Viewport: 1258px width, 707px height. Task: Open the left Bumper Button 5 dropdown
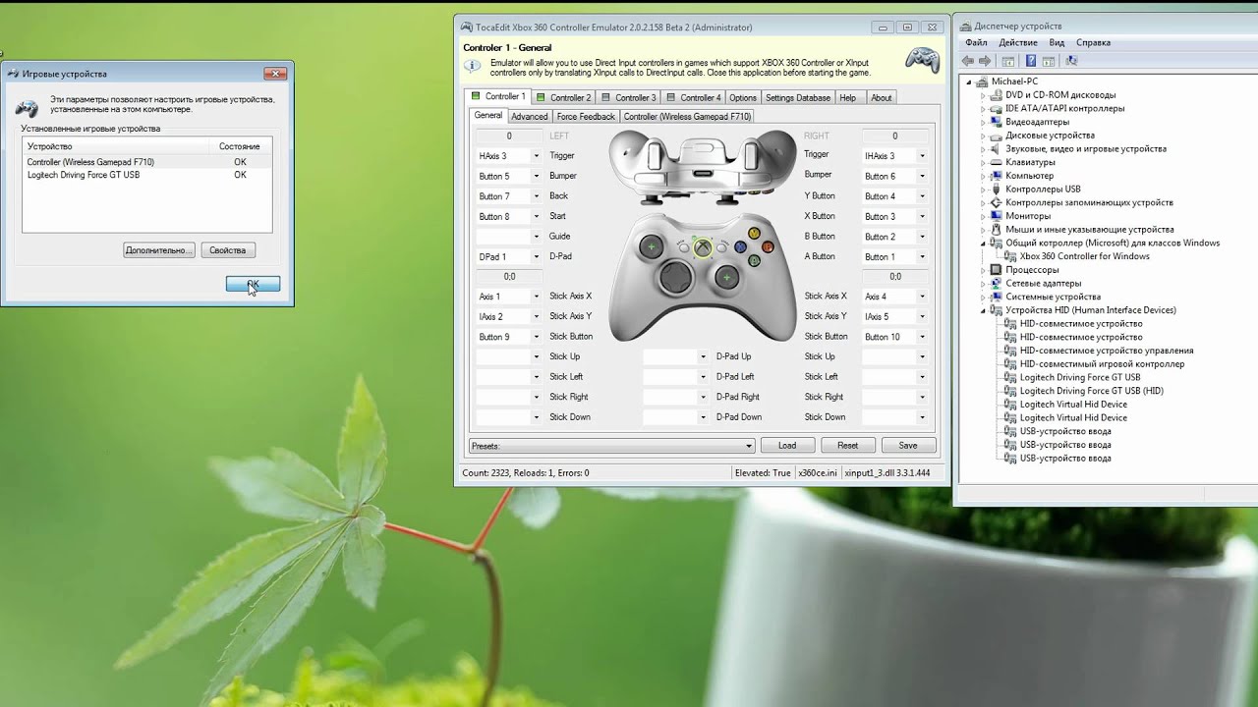pos(537,177)
